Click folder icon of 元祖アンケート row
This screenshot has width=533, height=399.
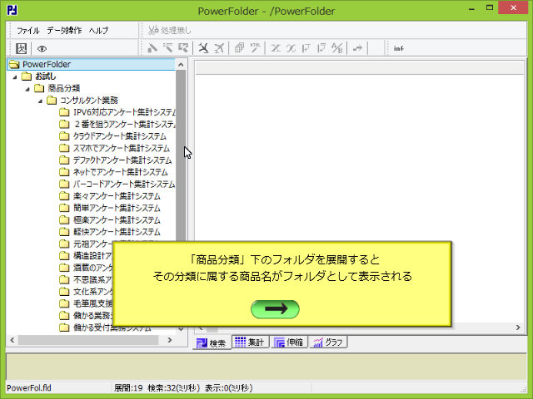64,244
